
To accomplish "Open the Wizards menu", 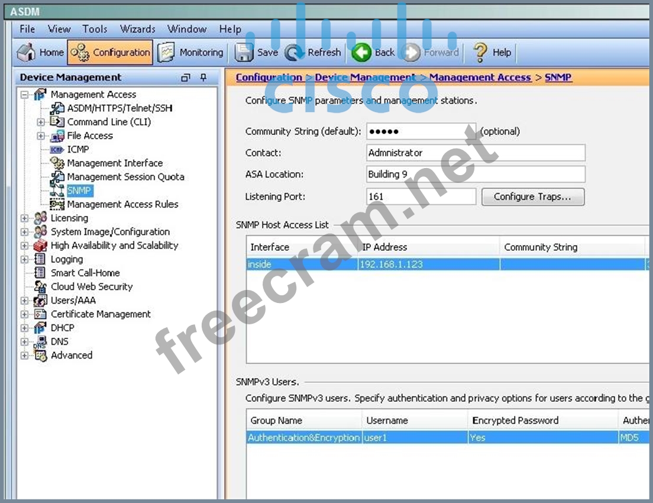I will point(137,29).
